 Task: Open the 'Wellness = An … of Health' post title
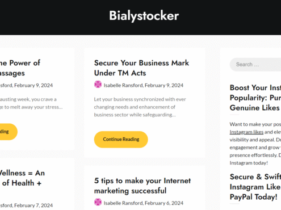pos(22,178)
